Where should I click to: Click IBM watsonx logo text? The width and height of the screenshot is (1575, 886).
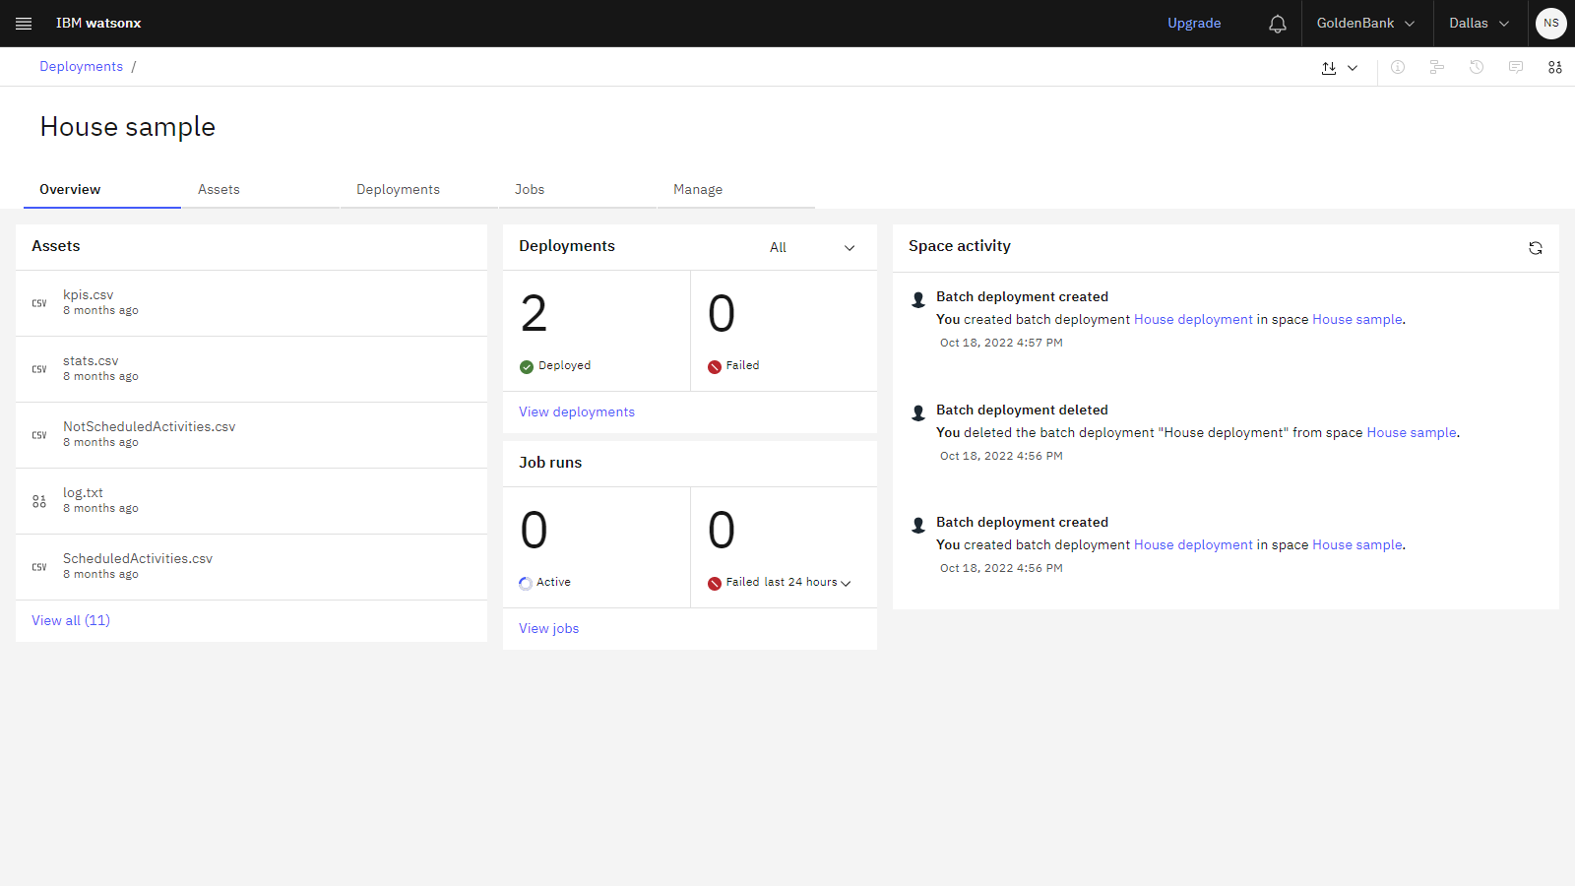tap(98, 24)
